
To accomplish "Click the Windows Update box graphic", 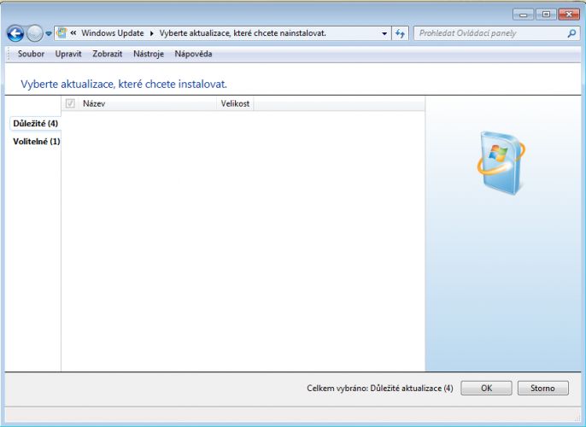I will coord(501,163).
